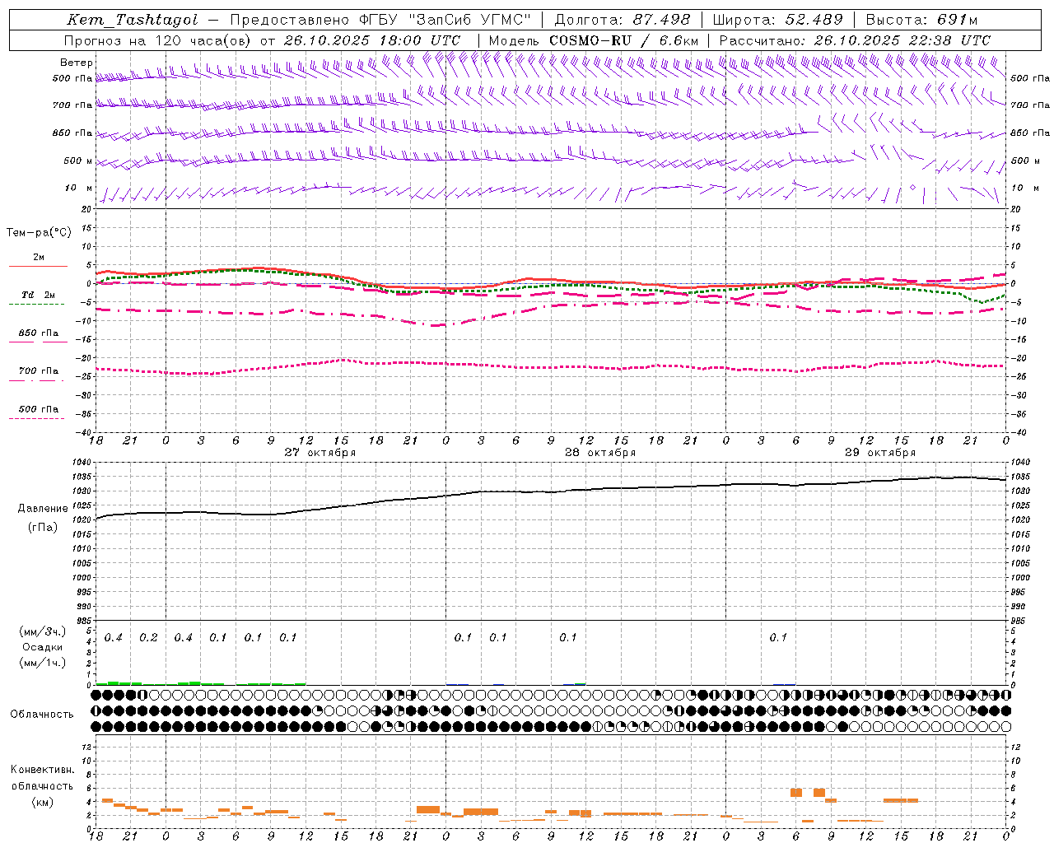Click the "28 октября" date label

600,453
